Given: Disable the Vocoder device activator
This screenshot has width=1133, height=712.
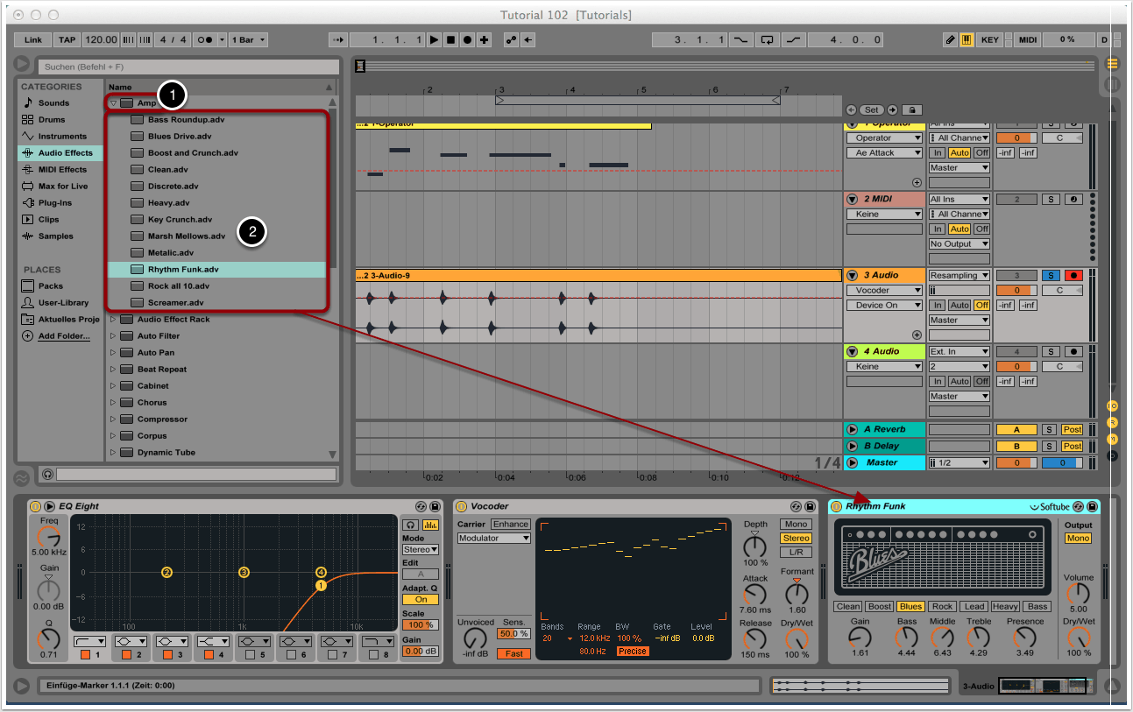Looking at the screenshot, I should tap(461, 506).
